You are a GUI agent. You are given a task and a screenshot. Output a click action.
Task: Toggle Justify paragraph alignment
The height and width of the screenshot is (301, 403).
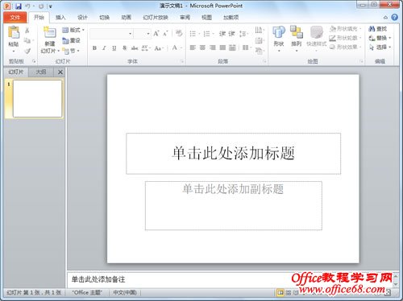point(222,47)
